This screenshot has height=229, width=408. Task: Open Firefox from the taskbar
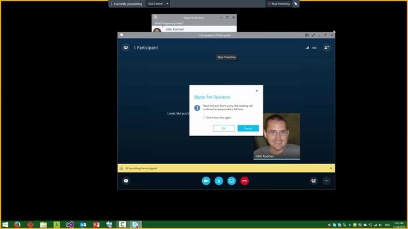click(x=17, y=225)
